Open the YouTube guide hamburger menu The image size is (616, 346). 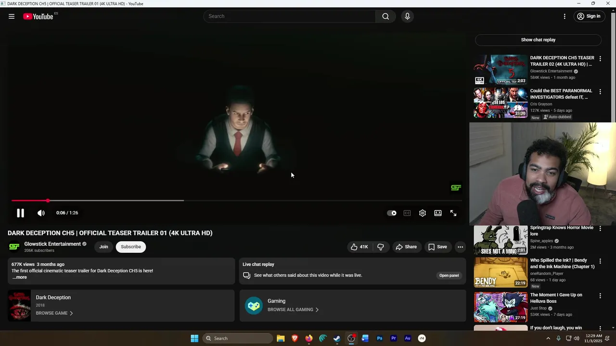pos(12,16)
